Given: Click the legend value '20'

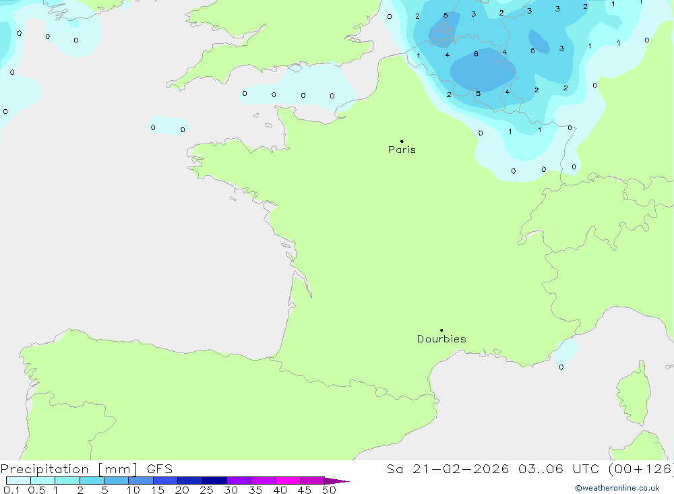Looking at the screenshot, I should [182, 490].
